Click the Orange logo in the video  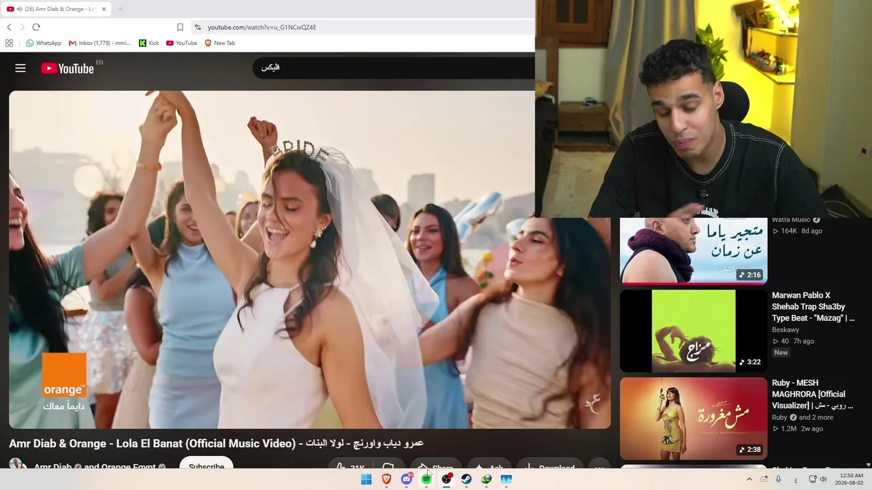(64, 376)
